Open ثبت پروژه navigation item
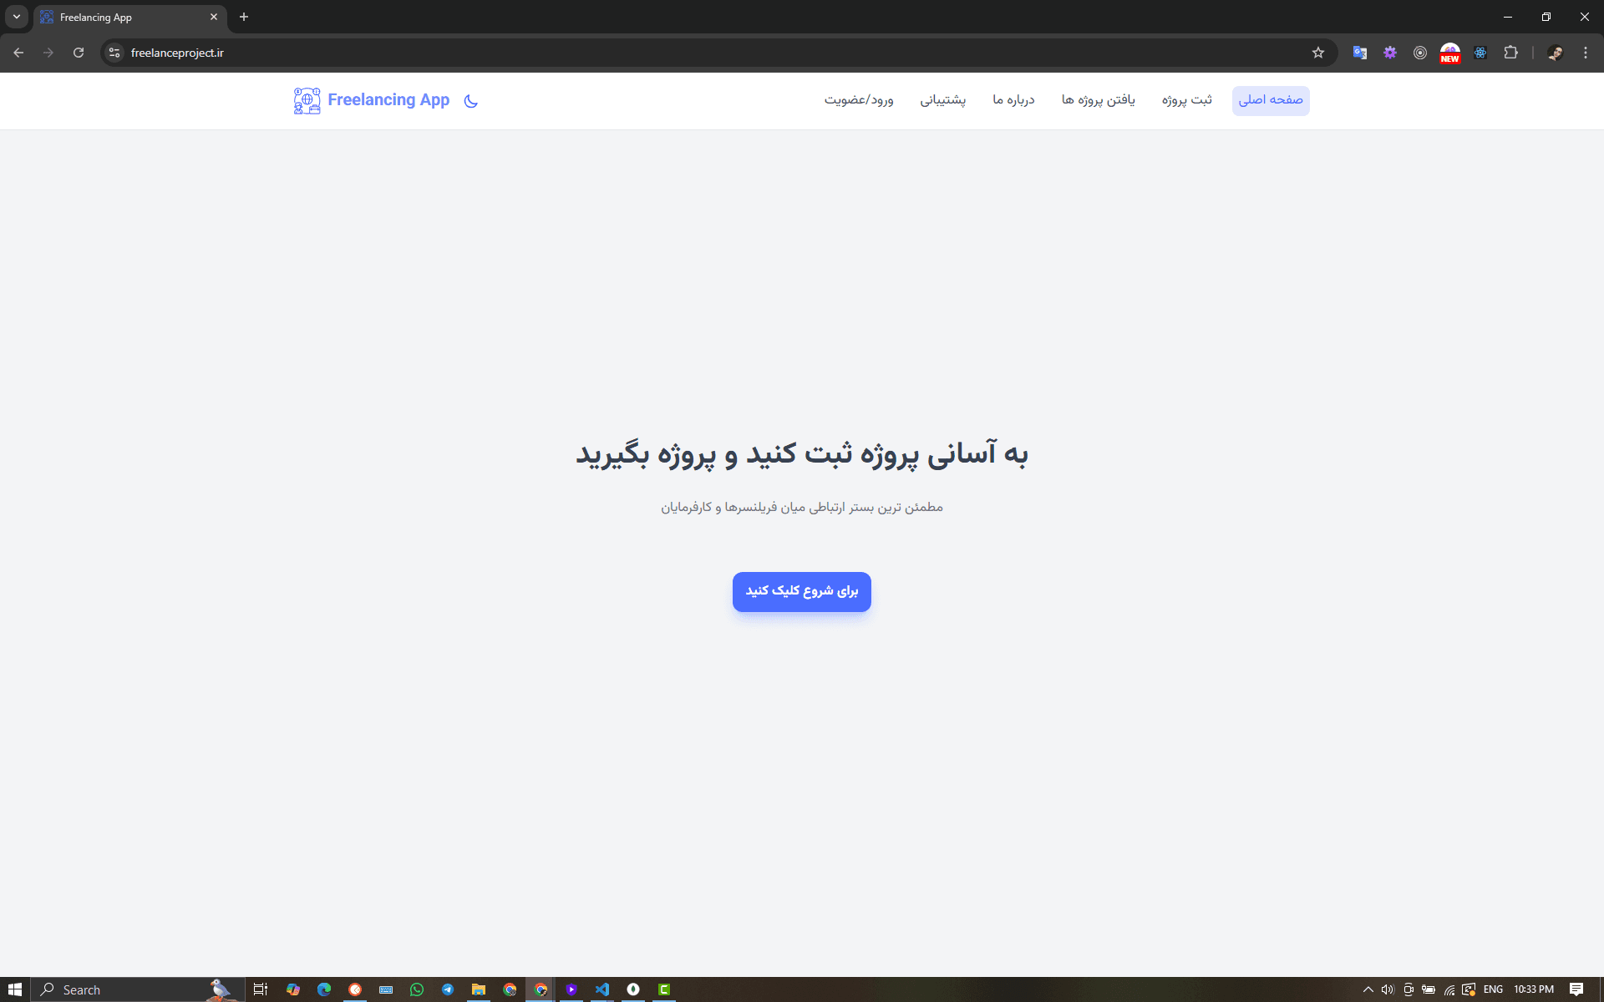Viewport: 1604px width, 1002px height. [x=1186, y=100]
